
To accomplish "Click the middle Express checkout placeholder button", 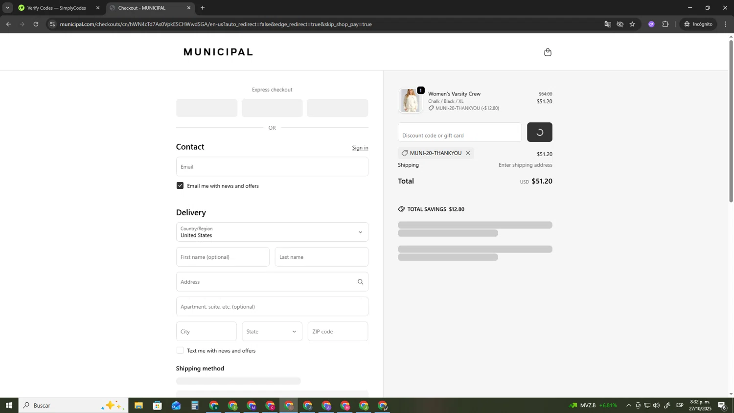I will tap(272, 108).
